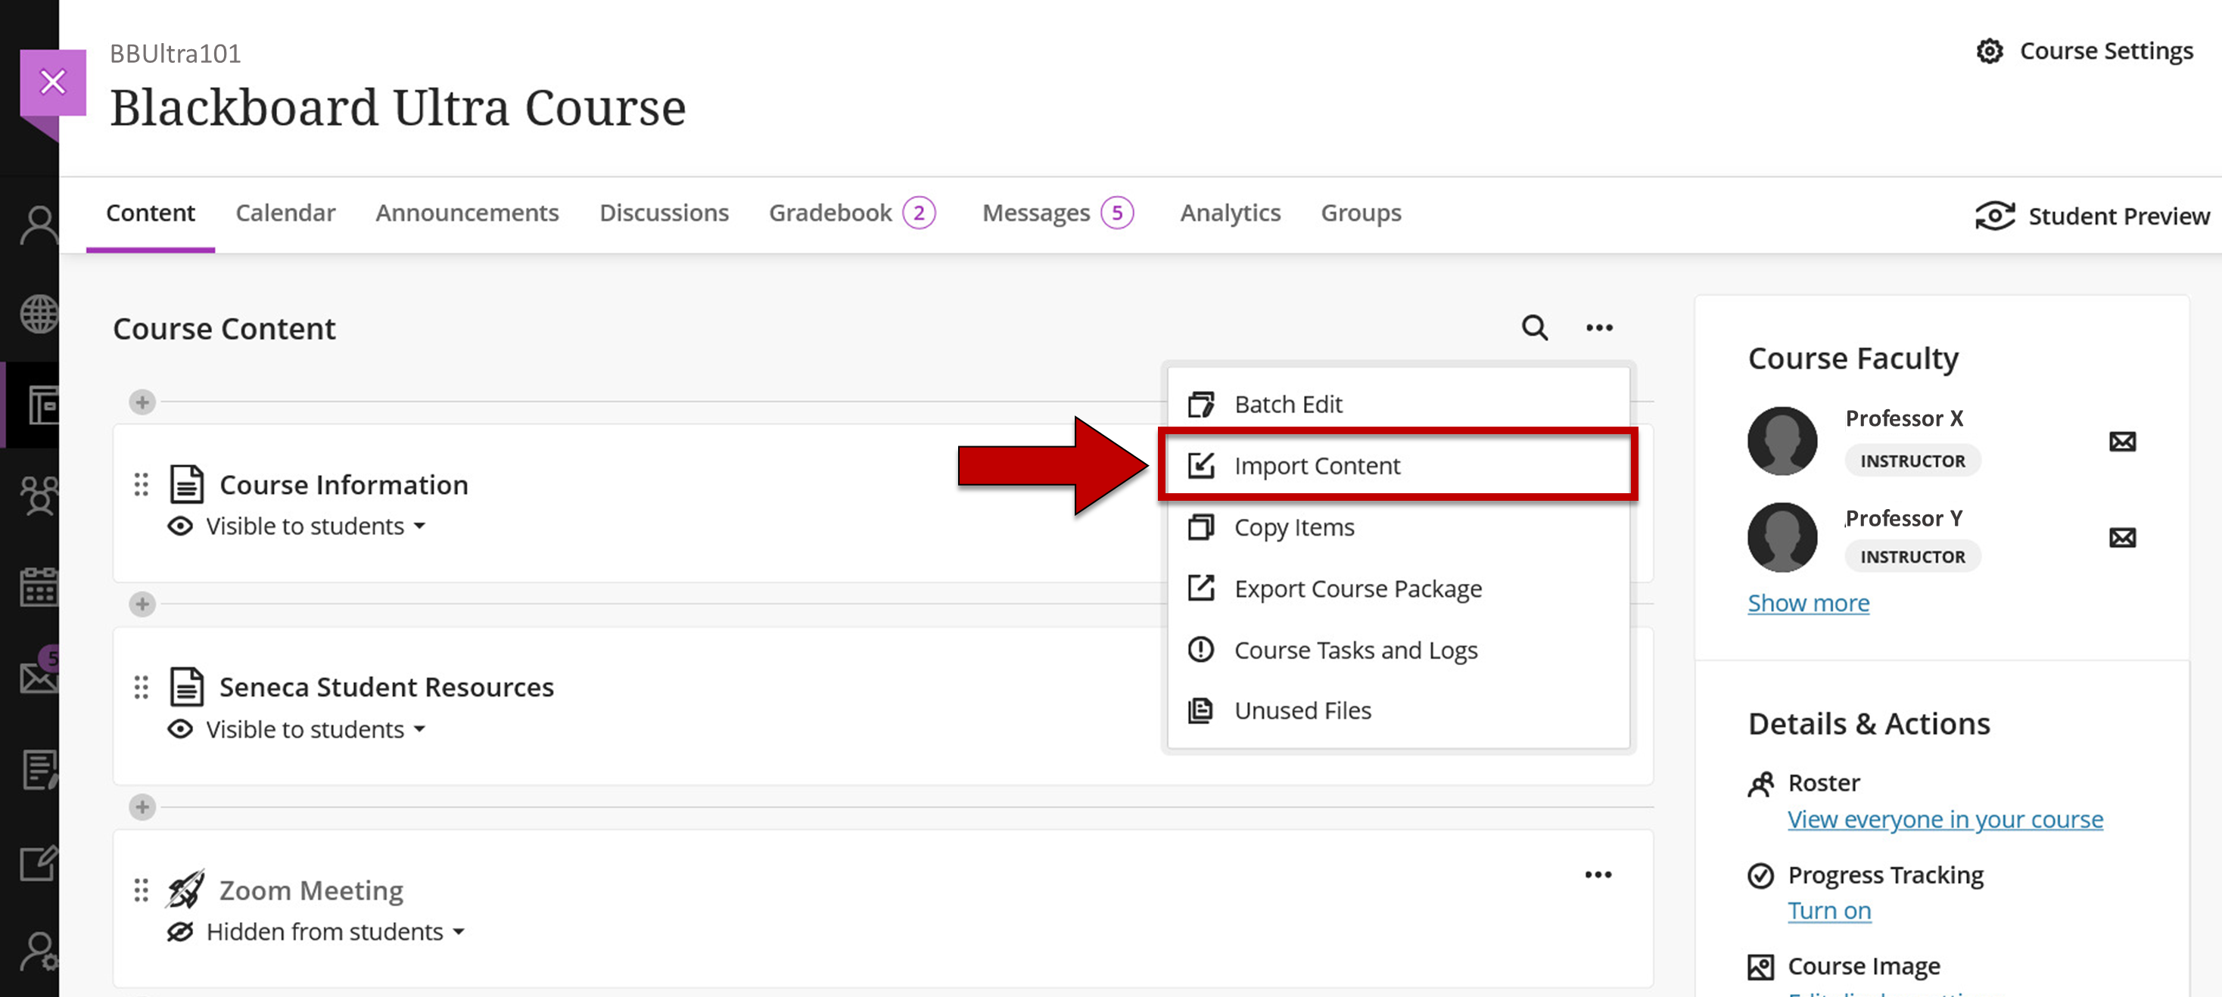This screenshot has height=997, width=2222.
Task: Expand Zoom Meeting hidden-from-students dropdown
Action: coord(335,932)
